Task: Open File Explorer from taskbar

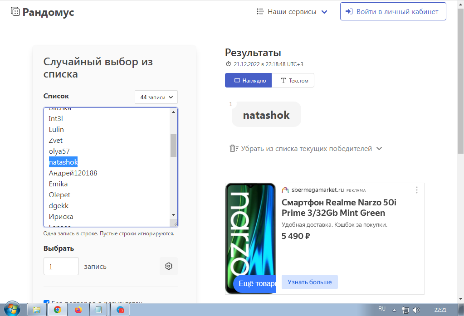Action: pyautogui.click(x=37, y=310)
